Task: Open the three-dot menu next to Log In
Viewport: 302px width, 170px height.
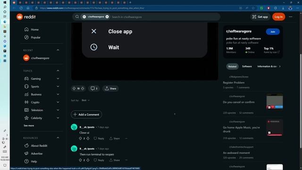Action: (291, 17)
